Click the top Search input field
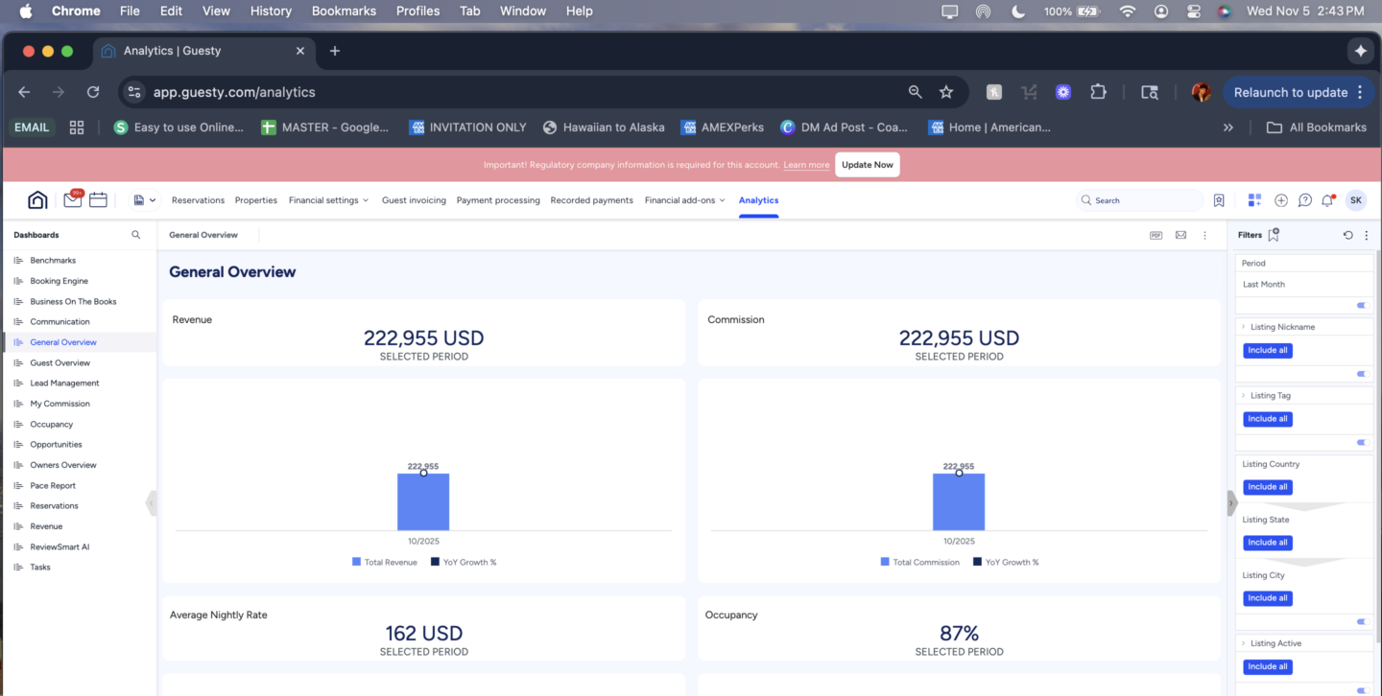The image size is (1382, 696). click(x=1142, y=200)
